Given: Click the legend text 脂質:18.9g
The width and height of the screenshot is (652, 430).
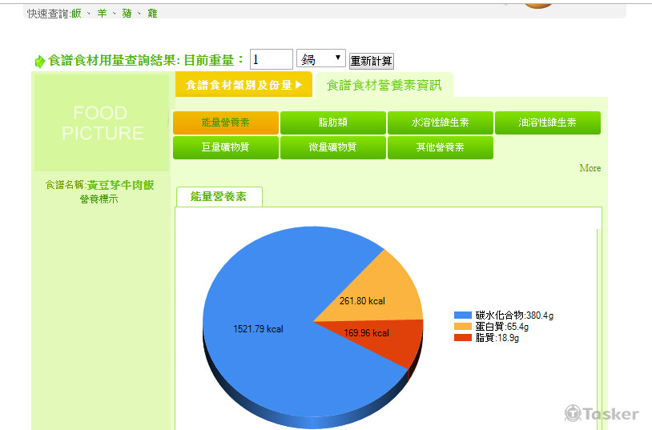Looking at the screenshot, I should [497, 338].
